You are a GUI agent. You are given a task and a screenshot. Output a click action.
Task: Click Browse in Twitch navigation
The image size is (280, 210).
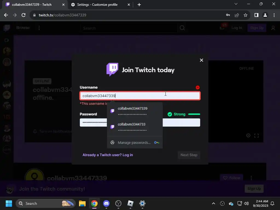[x=23, y=28]
